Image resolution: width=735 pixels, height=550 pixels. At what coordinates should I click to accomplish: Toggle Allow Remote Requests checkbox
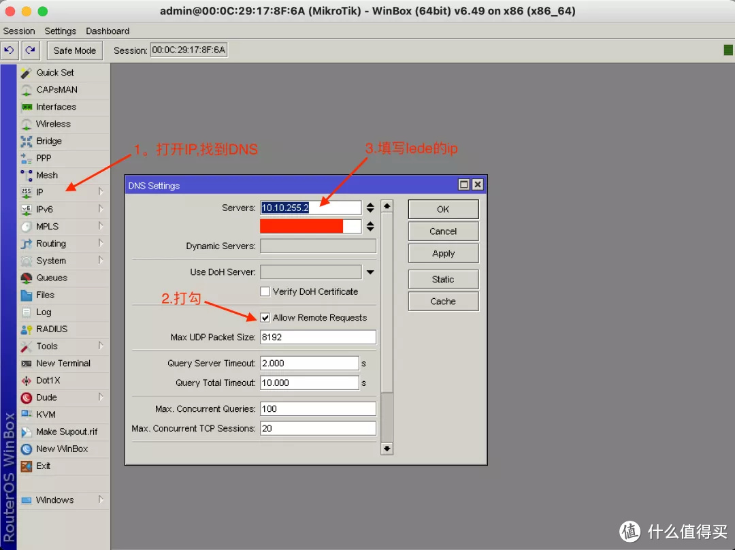point(265,318)
